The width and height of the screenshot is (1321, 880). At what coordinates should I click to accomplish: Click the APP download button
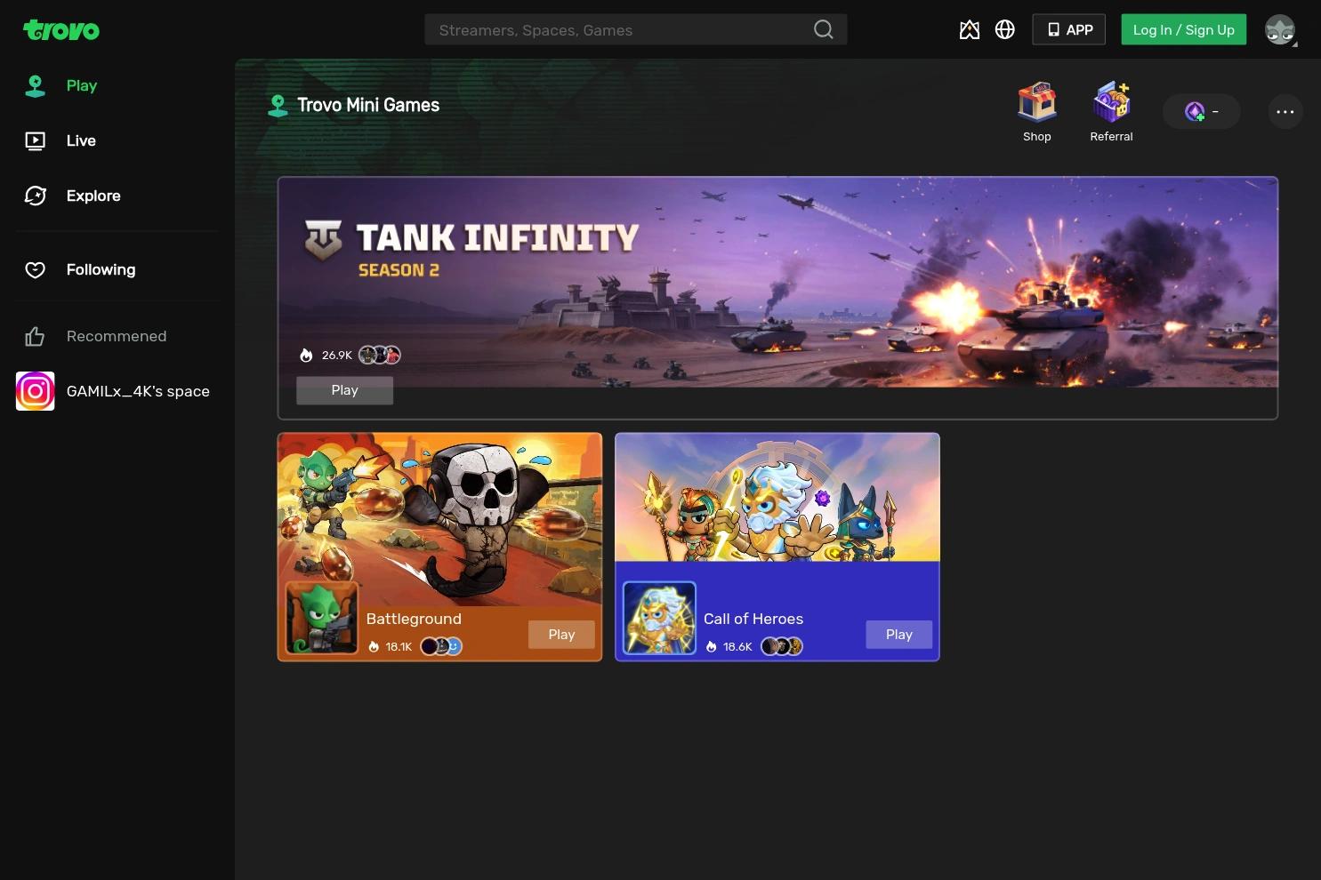click(1069, 30)
